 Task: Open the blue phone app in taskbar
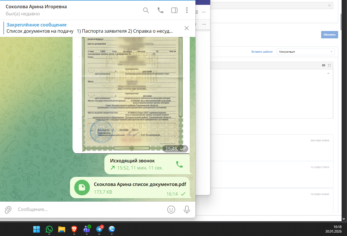[112, 229]
